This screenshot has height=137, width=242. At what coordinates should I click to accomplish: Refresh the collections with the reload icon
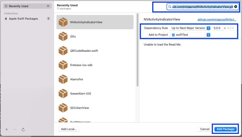pos(23,129)
